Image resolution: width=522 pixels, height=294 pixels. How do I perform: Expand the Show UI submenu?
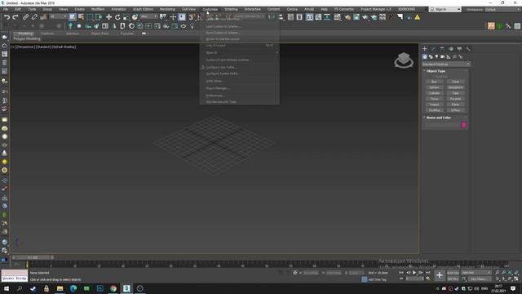(239, 52)
